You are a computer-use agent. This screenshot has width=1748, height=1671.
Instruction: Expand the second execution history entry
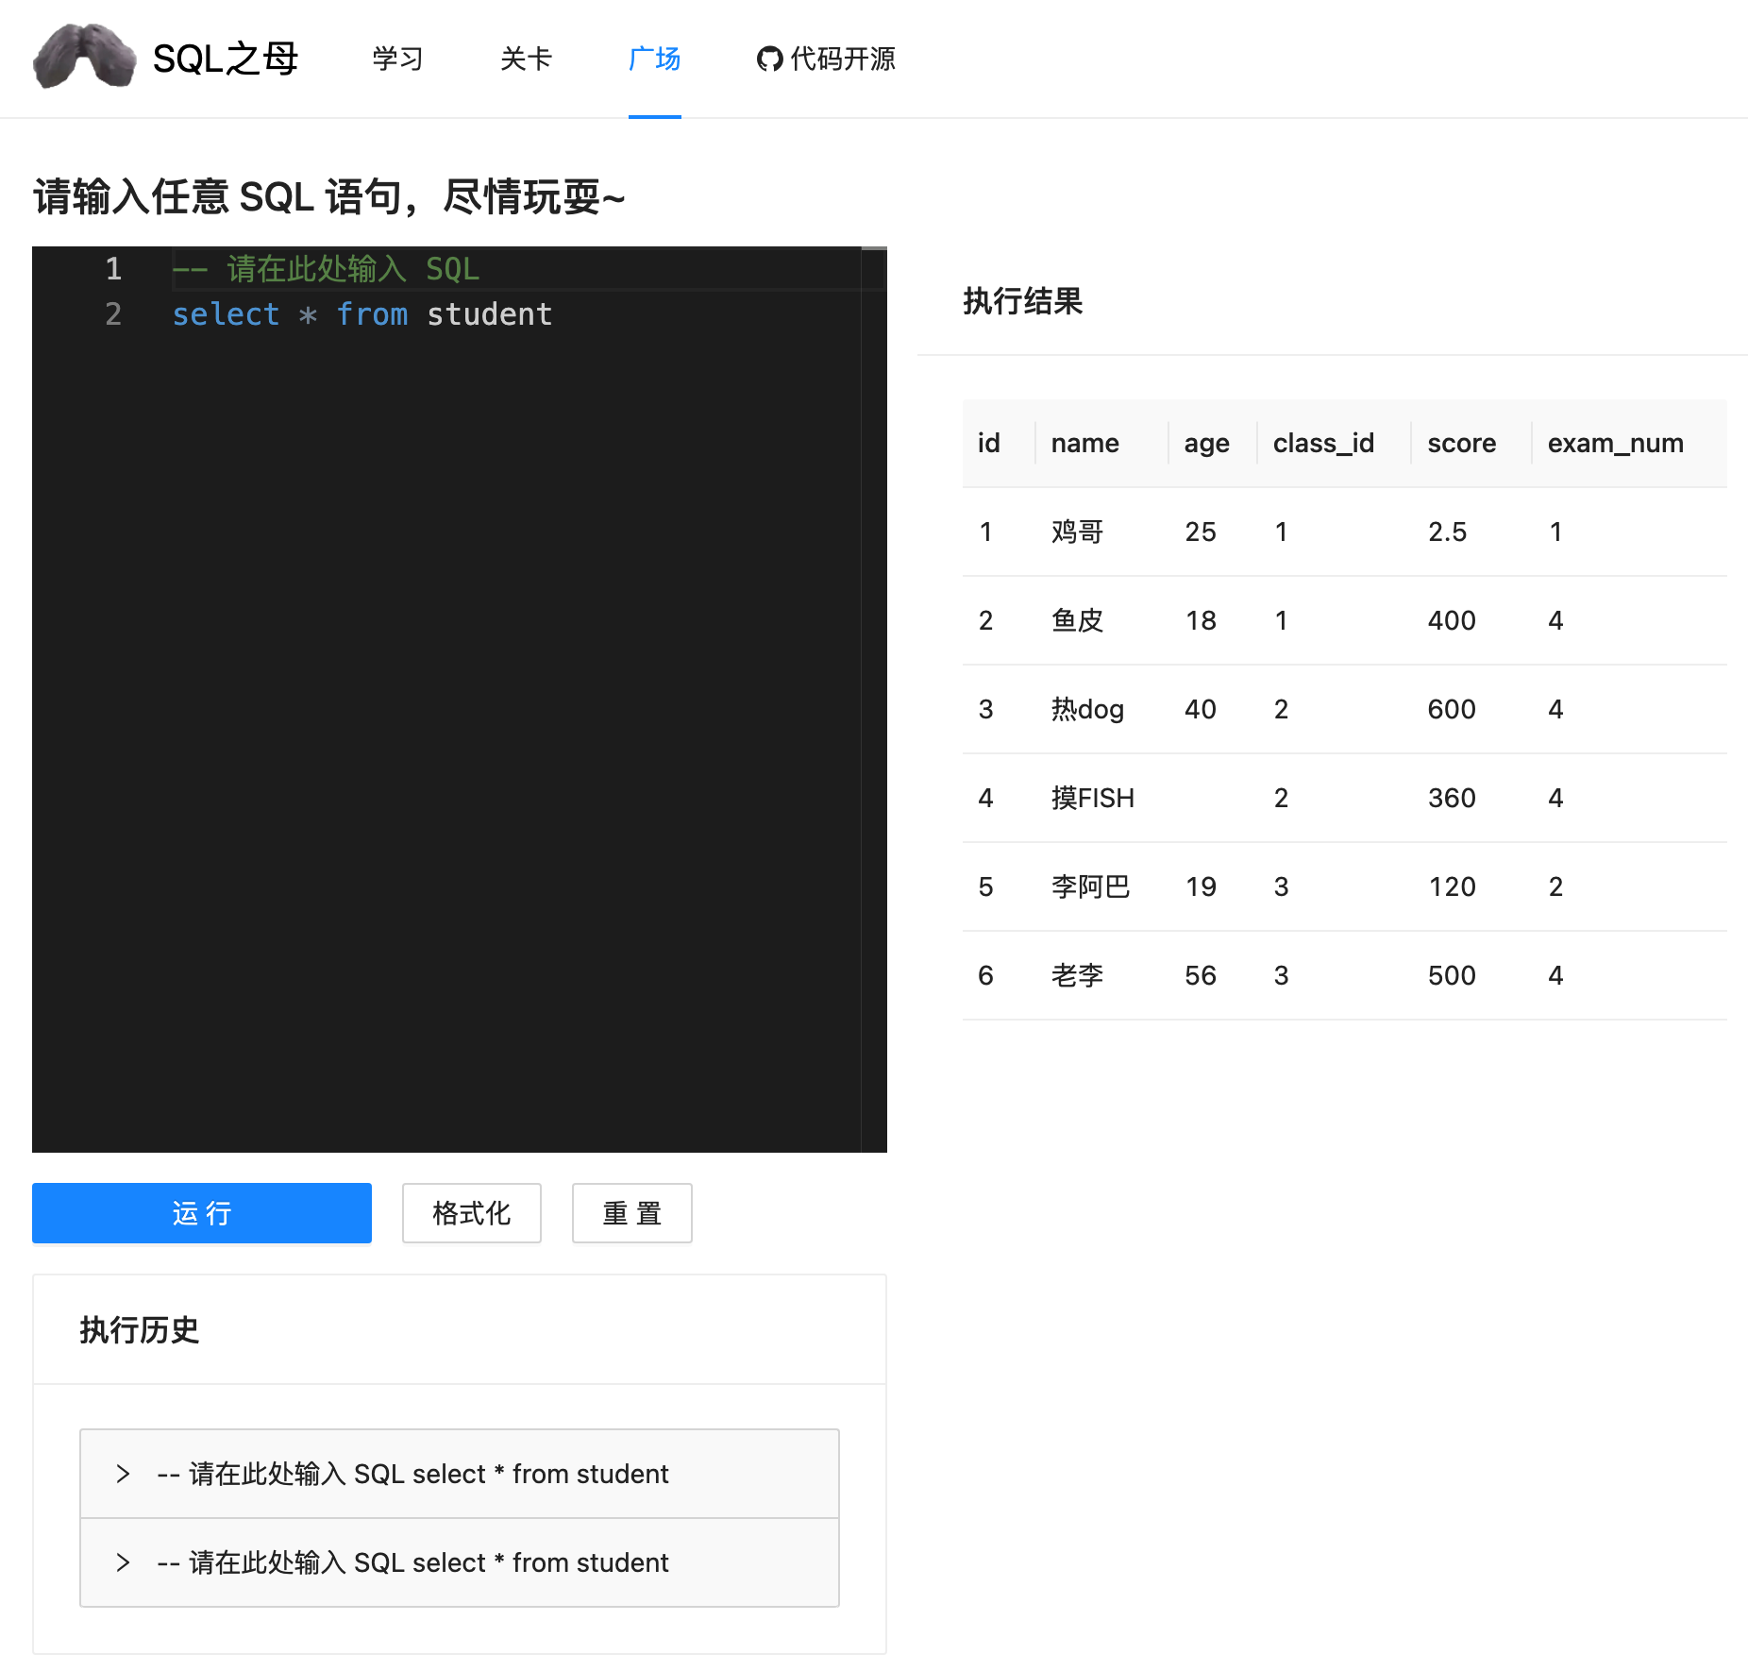[x=459, y=1562]
